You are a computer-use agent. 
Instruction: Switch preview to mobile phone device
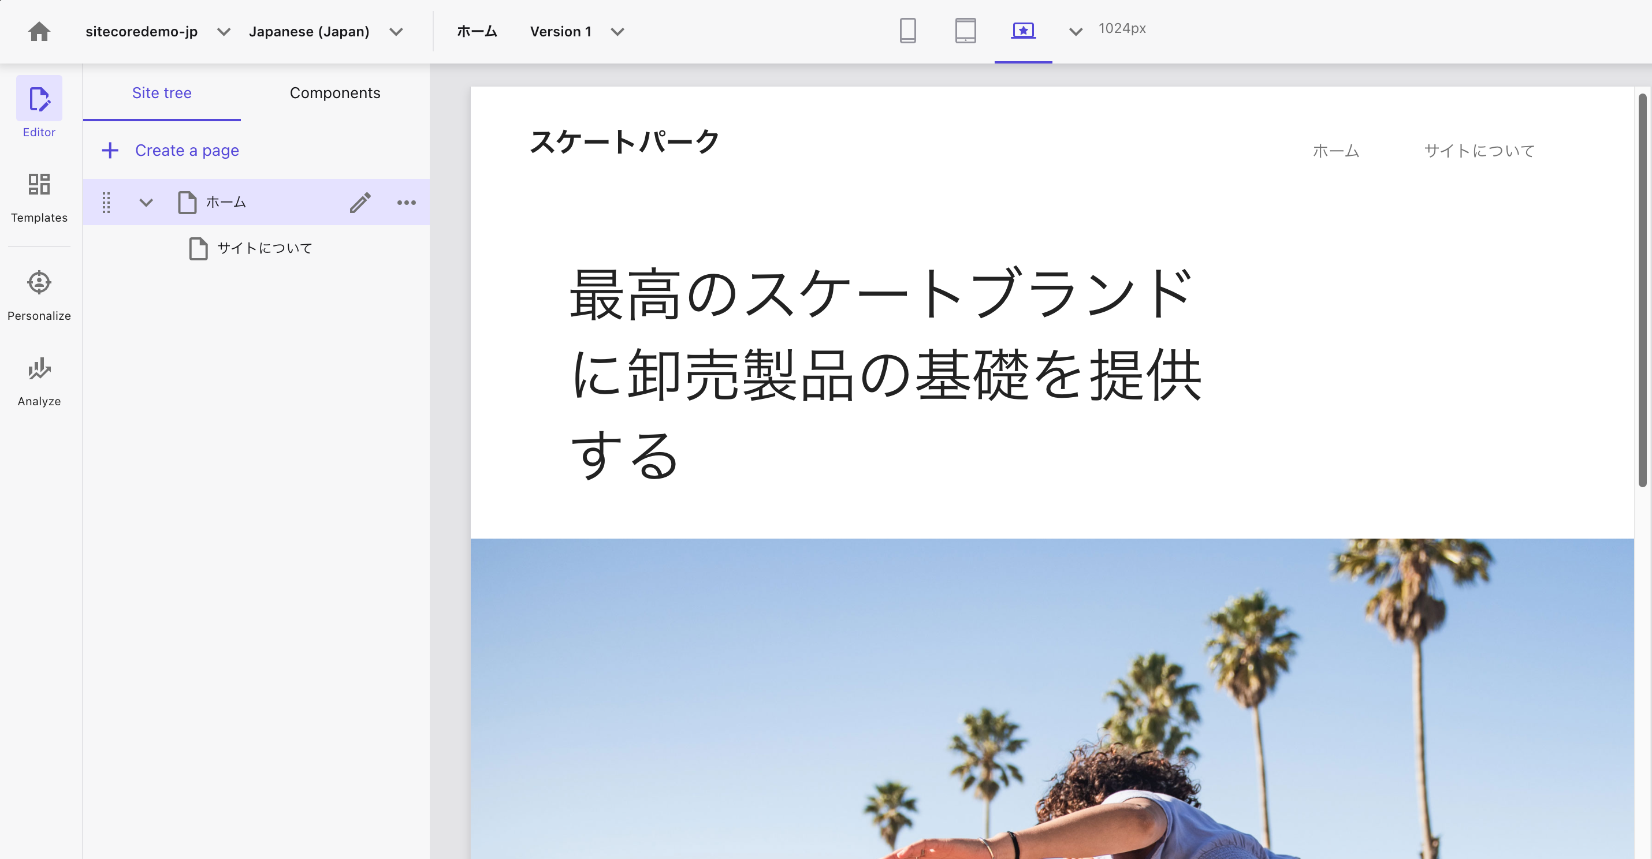pos(907,30)
